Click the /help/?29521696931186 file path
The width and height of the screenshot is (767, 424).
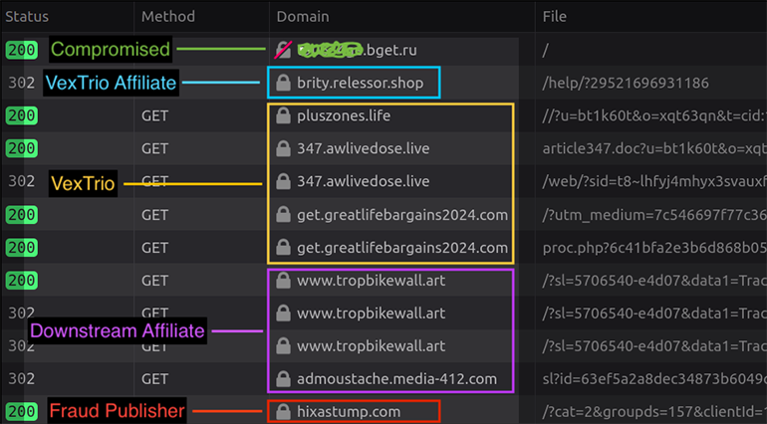626,83
